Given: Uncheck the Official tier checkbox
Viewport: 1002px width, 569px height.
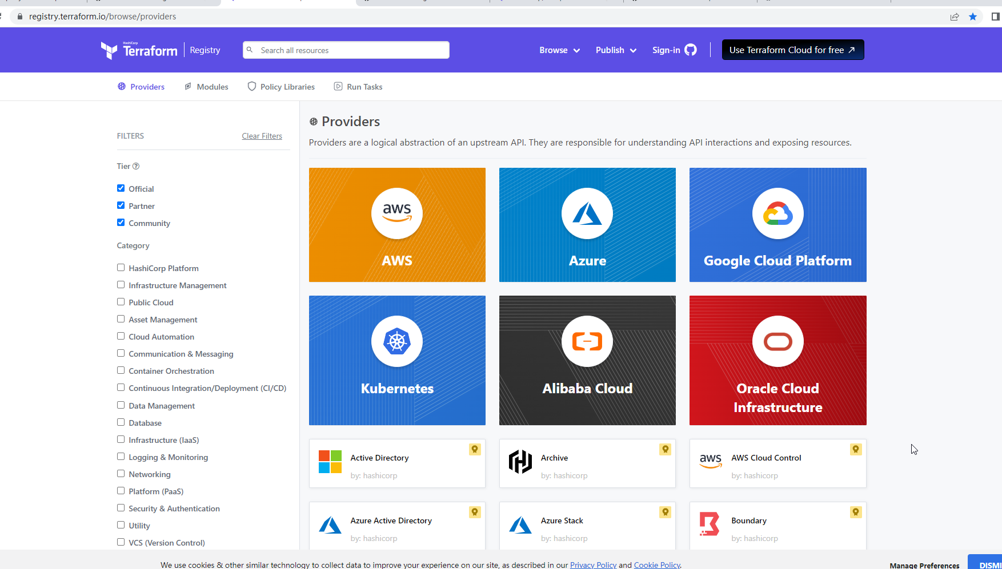Looking at the screenshot, I should 121,188.
